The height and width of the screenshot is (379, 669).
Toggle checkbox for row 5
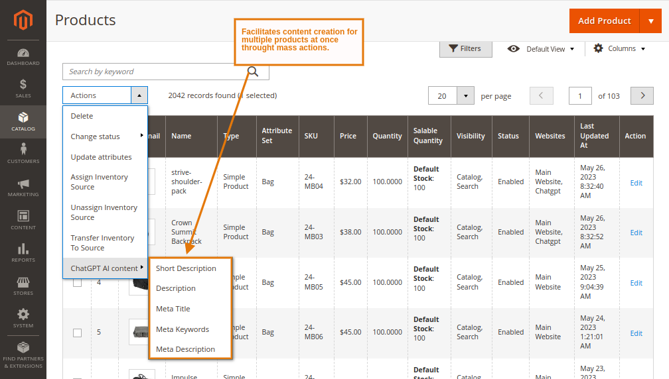[x=77, y=333]
